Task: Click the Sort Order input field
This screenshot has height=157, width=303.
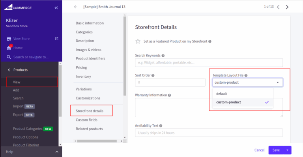Action: pos(170,82)
